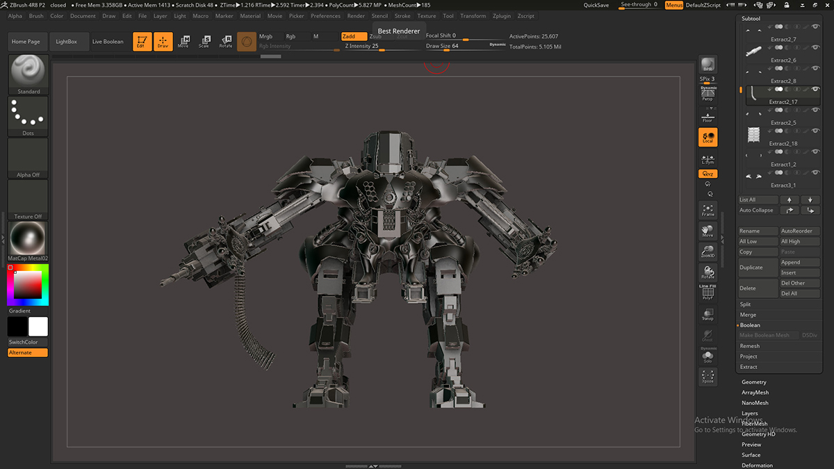The image size is (834, 469).
Task: Open the Dots stroke type picker
Action: tap(28, 116)
